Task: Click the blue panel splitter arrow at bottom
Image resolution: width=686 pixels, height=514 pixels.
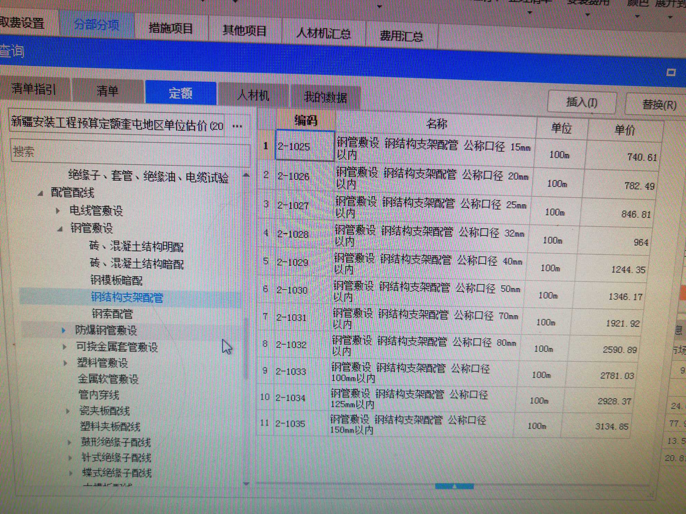Action: (454, 486)
